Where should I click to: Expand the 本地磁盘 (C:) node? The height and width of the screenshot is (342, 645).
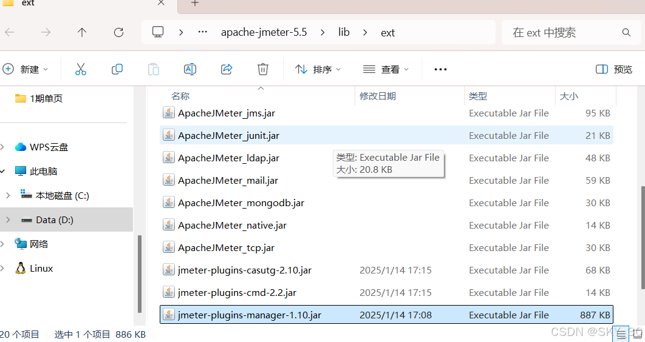[9, 195]
